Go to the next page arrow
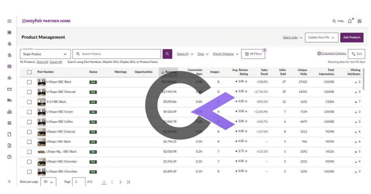The width and height of the screenshot is (371, 194). point(120,182)
